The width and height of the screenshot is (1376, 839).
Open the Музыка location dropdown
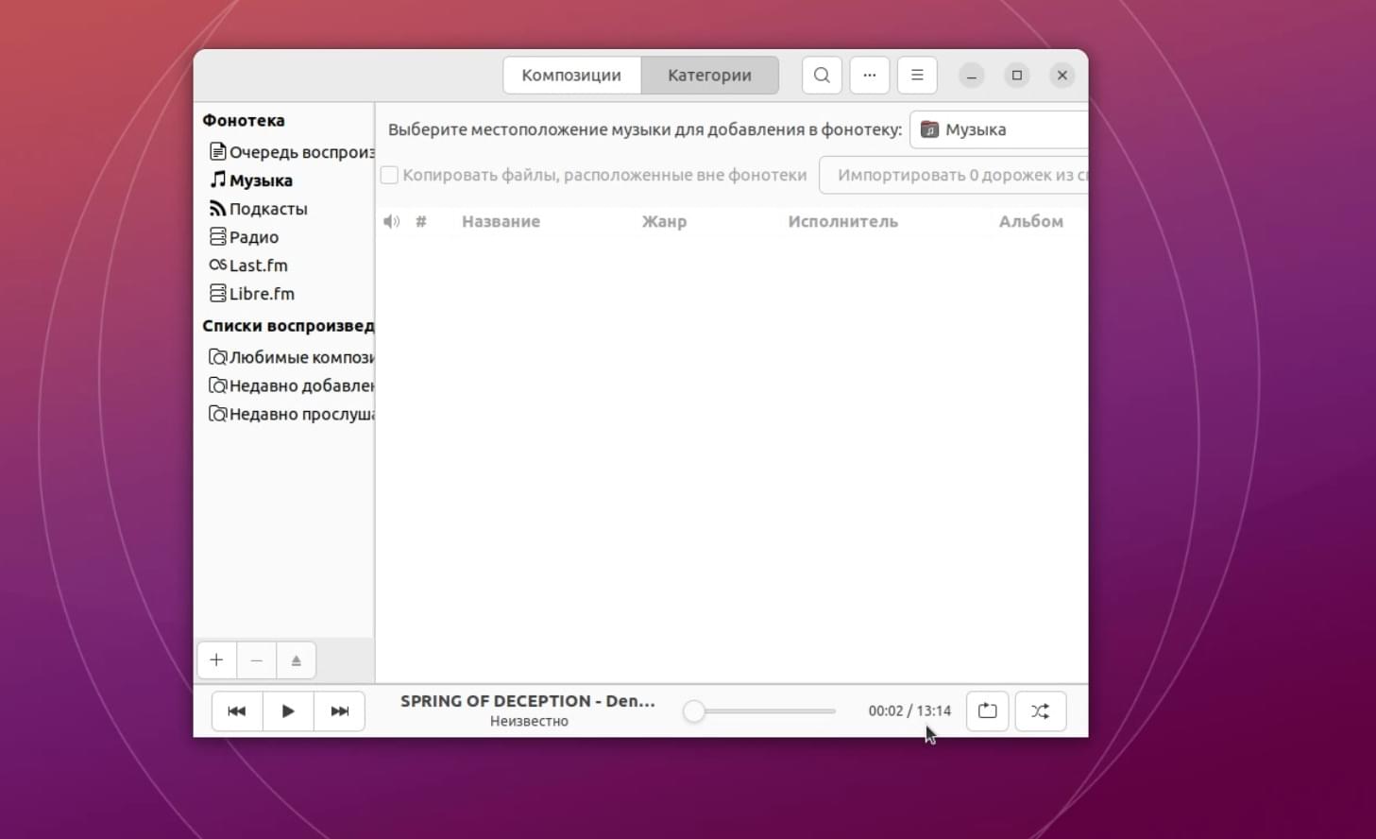(x=999, y=129)
